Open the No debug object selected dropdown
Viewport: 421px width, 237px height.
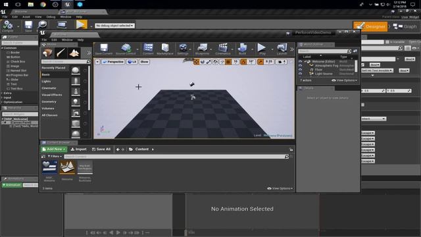point(114,26)
